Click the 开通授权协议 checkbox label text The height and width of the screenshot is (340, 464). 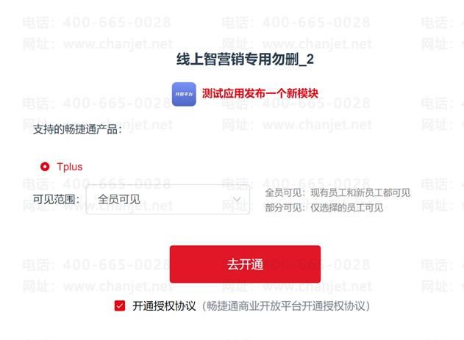(164, 306)
